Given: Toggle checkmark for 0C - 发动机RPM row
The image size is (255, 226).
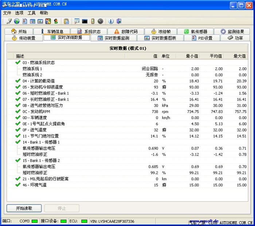Looking at the screenshot, I should 18,112.
